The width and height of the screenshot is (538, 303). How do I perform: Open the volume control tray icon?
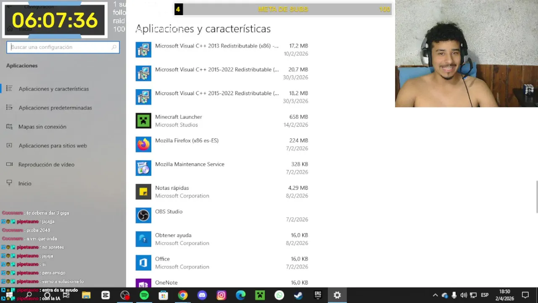pos(464,295)
